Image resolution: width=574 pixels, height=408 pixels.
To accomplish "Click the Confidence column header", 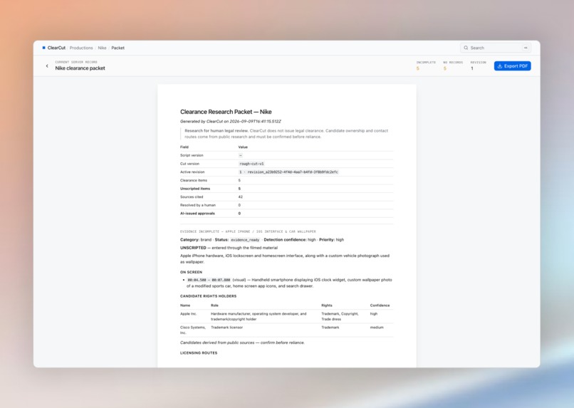I will coord(380,305).
